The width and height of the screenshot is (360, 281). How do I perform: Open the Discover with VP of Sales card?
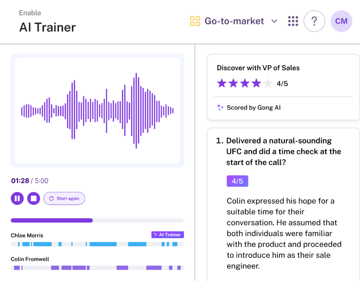(x=258, y=68)
